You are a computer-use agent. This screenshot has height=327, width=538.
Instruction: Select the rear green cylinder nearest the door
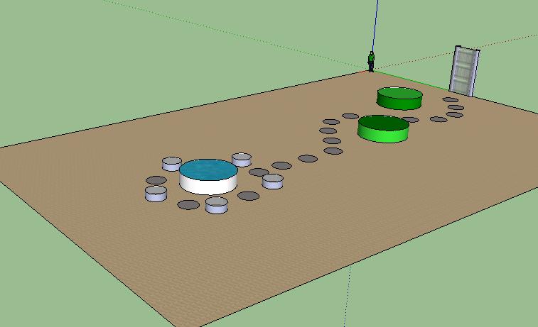[x=399, y=98]
